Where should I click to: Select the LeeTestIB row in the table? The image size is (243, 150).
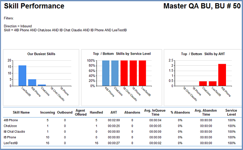pyautogui.click(x=122, y=143)
